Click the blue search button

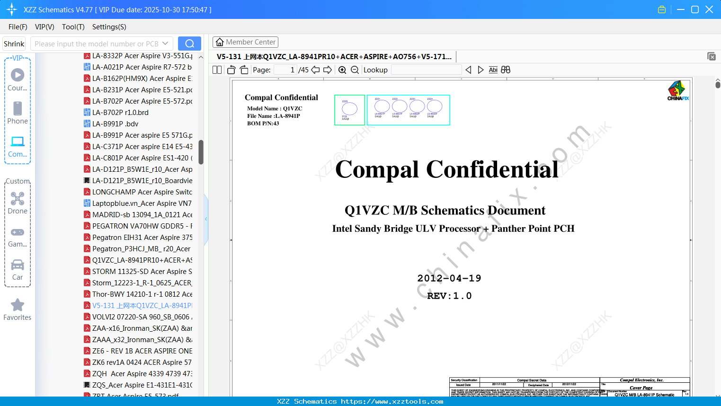click(189, 44)
